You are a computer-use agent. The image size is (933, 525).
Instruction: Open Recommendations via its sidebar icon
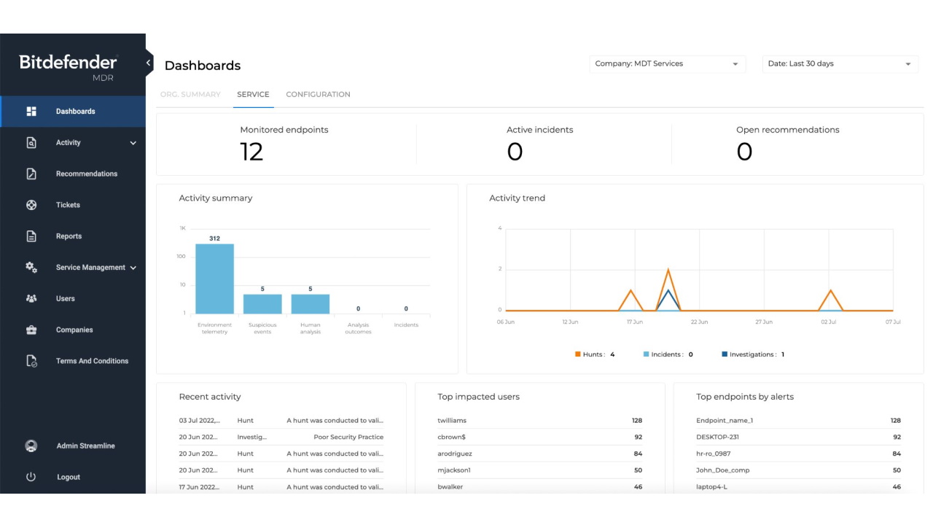click(31, 174)
